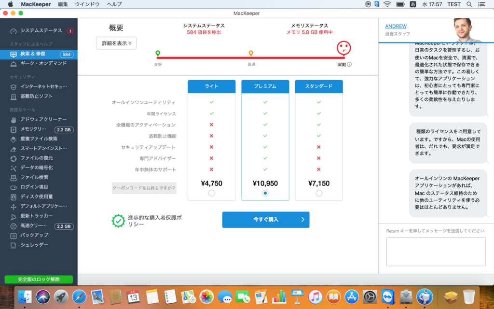Click メモリ 5.8 GB 使用中 text

click(x=309, y=32)
